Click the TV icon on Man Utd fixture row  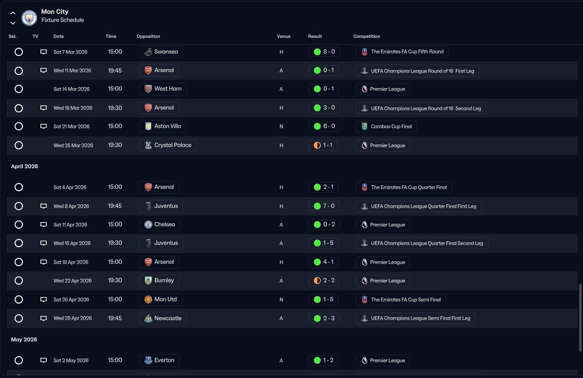(43, 300)
